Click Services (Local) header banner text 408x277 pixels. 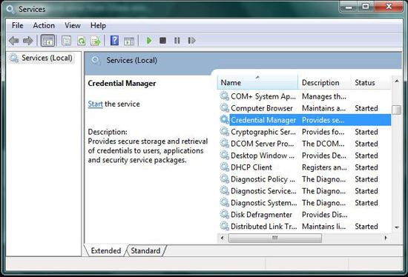point(131,60)
